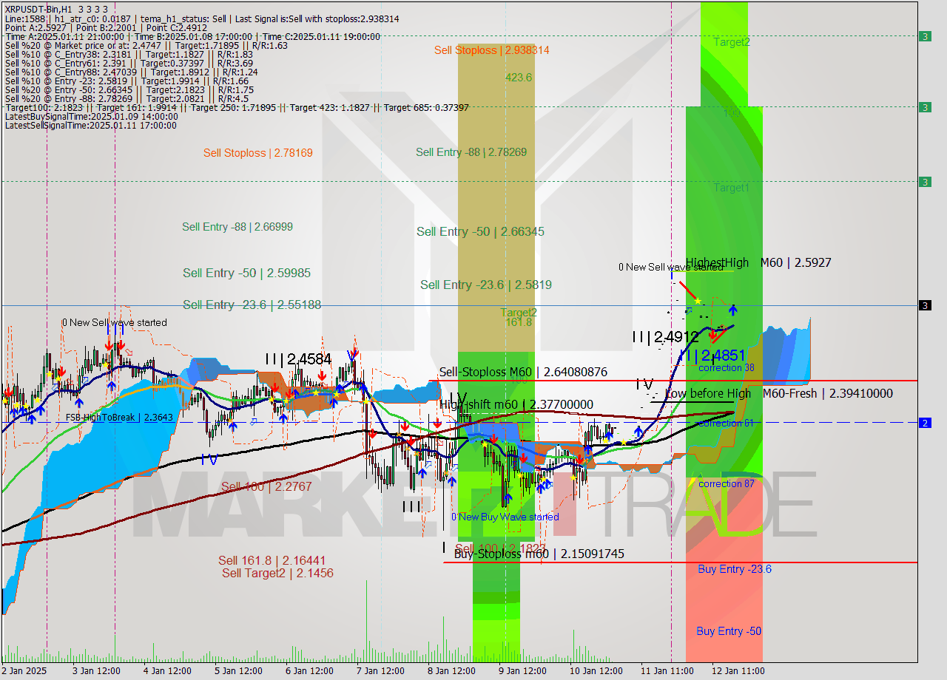This screenshot has width=947, height=680.
Task: Click the LatestSellSignalTime line
Action: [91, 125]
